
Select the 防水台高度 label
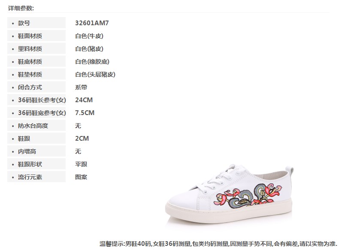tap(33, 126)
